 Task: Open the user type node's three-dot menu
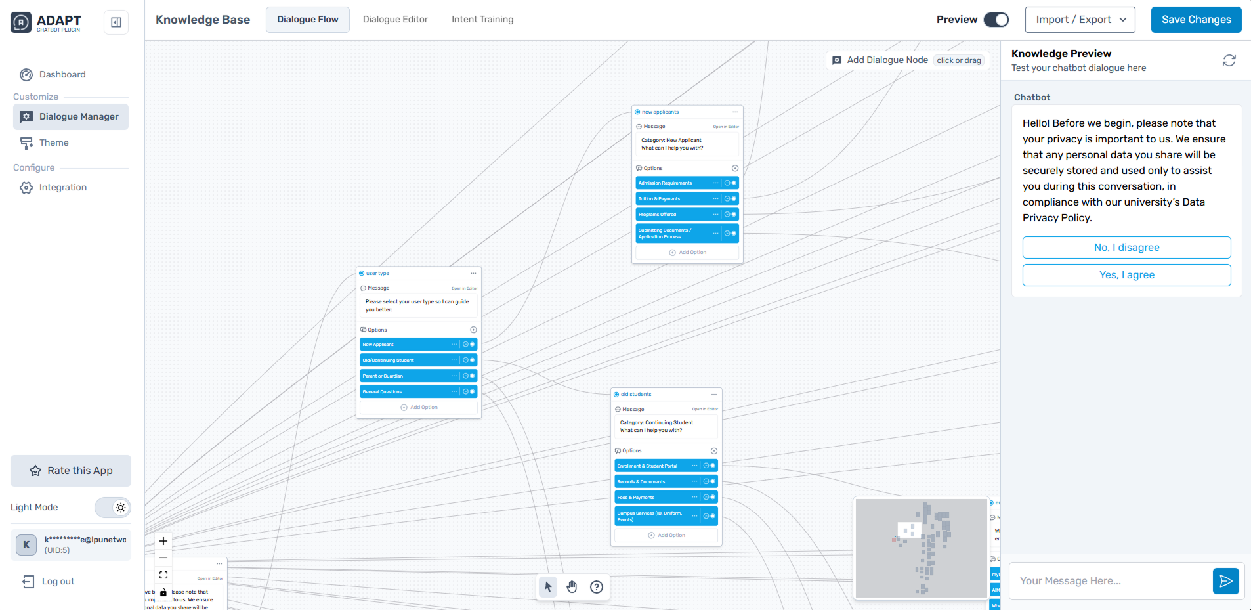473,273
